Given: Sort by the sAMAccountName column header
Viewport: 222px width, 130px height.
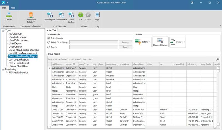Looking at the screenshot, I should pyautogui.click(x=58, y=64).
